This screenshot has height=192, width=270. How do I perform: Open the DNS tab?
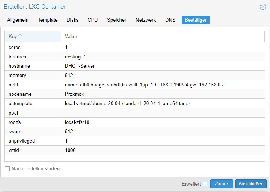pos(170,20)
